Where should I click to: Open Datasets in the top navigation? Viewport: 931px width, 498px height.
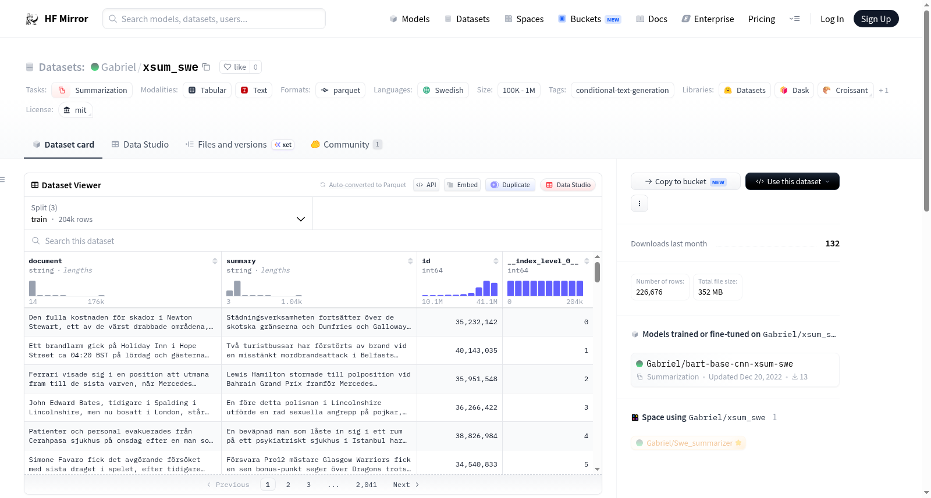pos(467,19)
